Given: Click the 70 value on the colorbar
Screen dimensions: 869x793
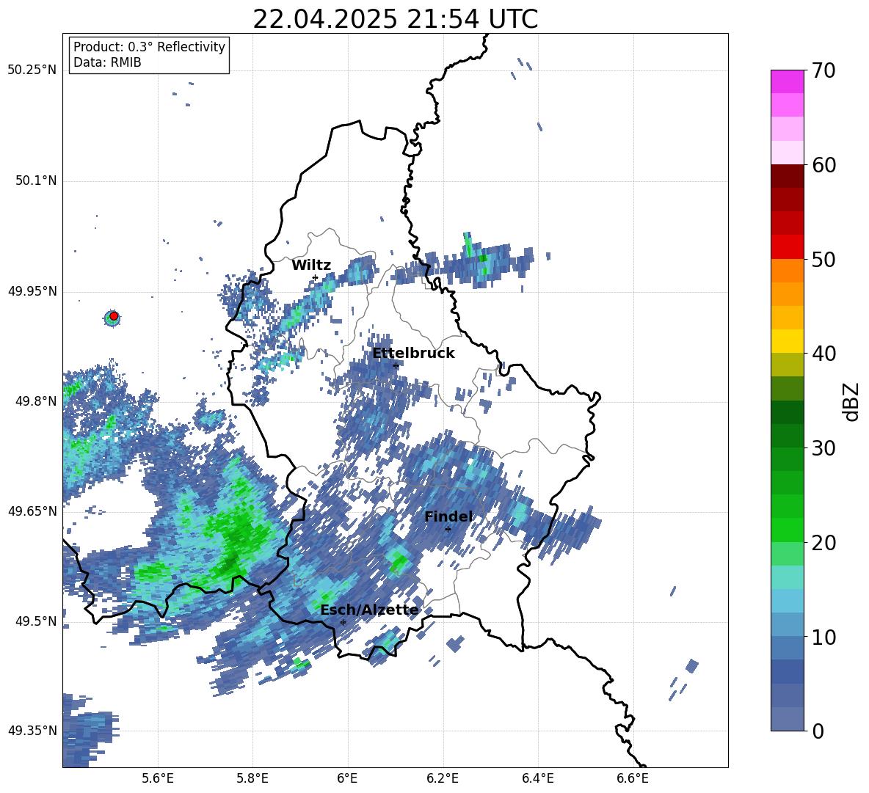Looking at the screenshot, I should point(823,70).
